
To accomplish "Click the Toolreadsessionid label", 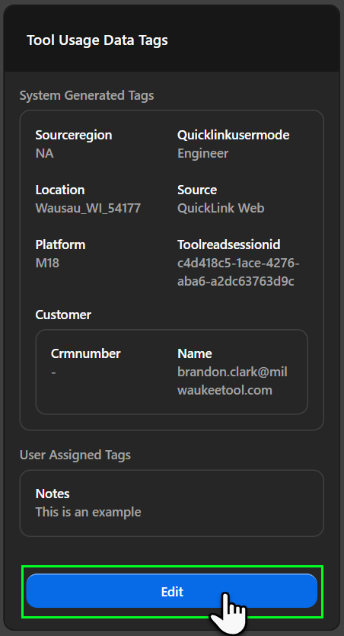I will (229, 244).
